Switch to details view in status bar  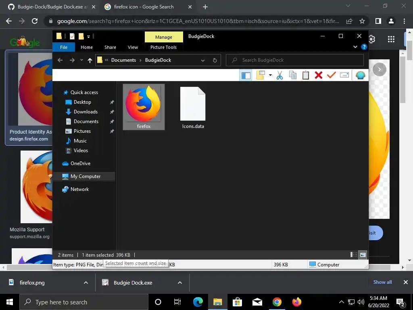pos(354,255)
